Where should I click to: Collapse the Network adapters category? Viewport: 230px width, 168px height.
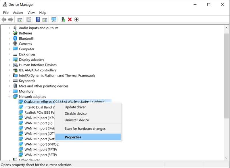pos(9,97)
